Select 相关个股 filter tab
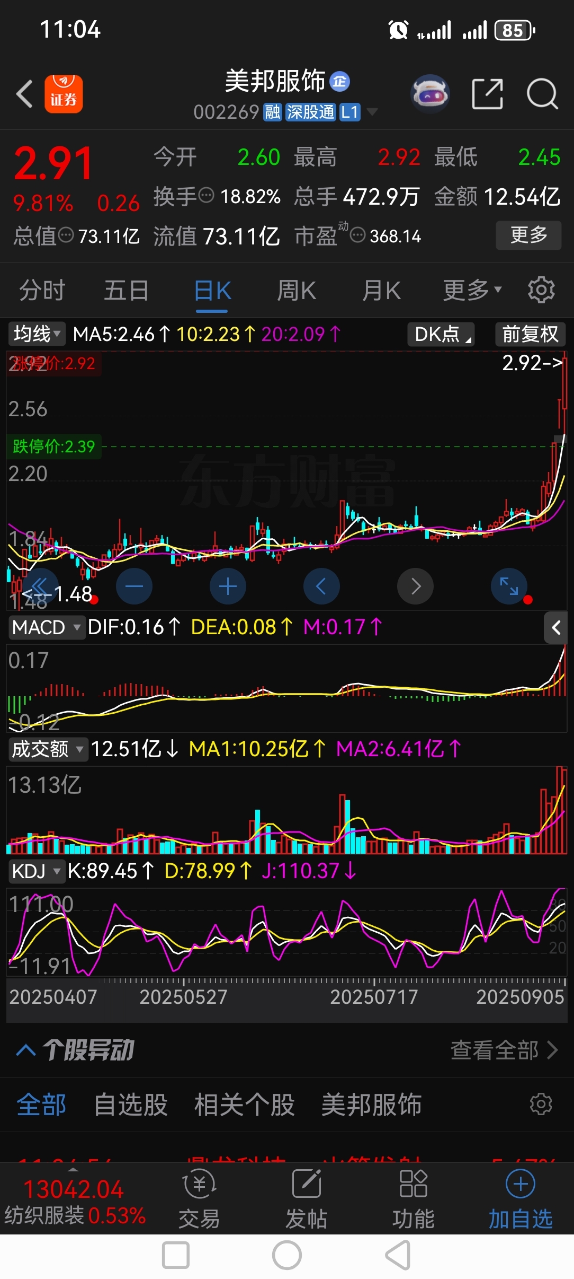 244,1105
